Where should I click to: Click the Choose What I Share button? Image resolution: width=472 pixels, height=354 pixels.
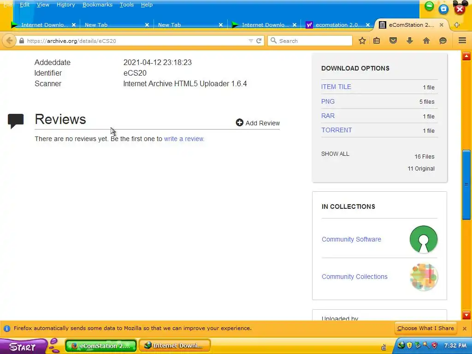coord(425,328)
